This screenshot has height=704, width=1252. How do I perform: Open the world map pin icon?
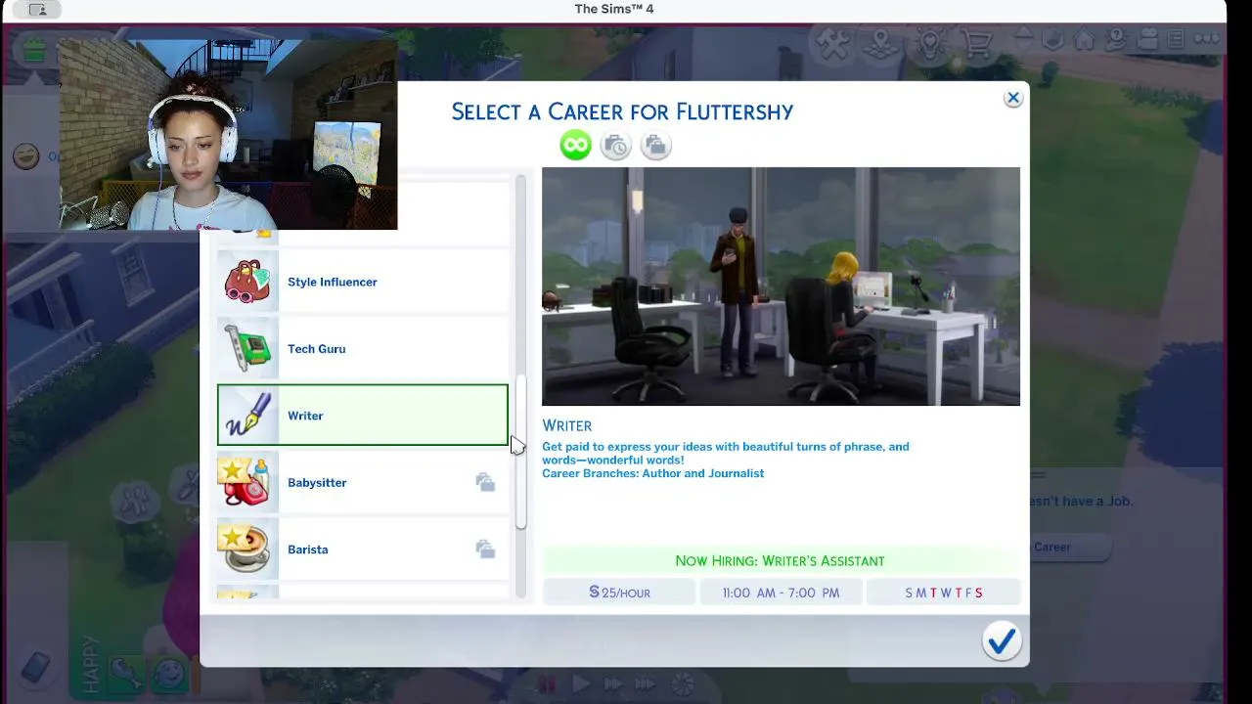click(881, 43)
